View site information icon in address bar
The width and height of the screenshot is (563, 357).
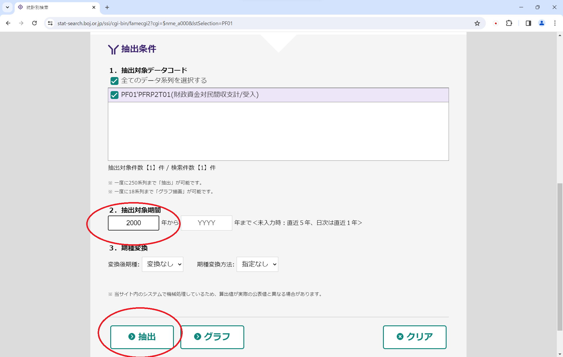pos(50,23)
